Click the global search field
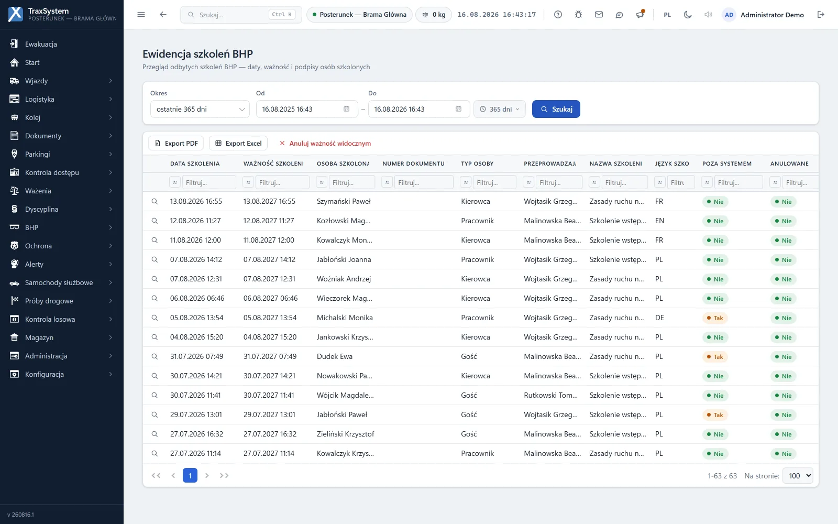 click(241, 15)
